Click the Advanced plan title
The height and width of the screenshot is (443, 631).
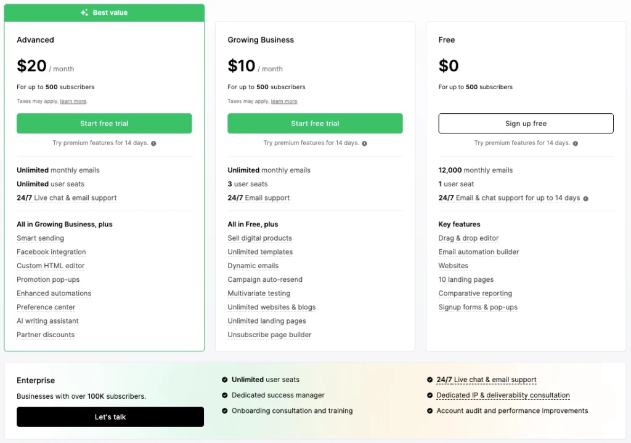point(35,40)
